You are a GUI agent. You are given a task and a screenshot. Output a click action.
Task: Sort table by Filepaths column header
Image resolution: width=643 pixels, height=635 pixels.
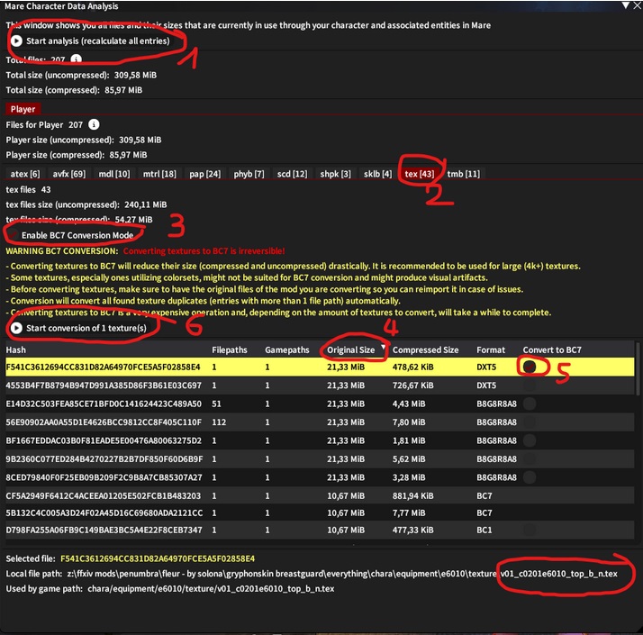click(230, 349)
